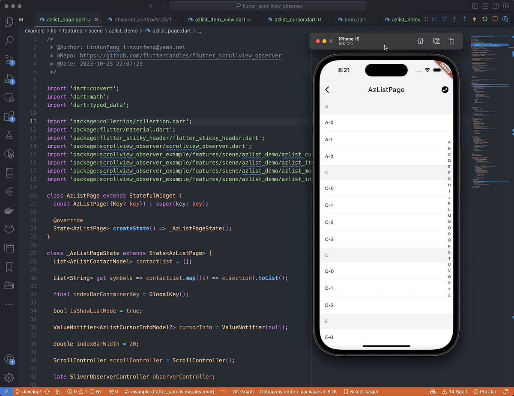Step over the current line
The width and height of the screenshot is (514, 396).
point(444,19)
